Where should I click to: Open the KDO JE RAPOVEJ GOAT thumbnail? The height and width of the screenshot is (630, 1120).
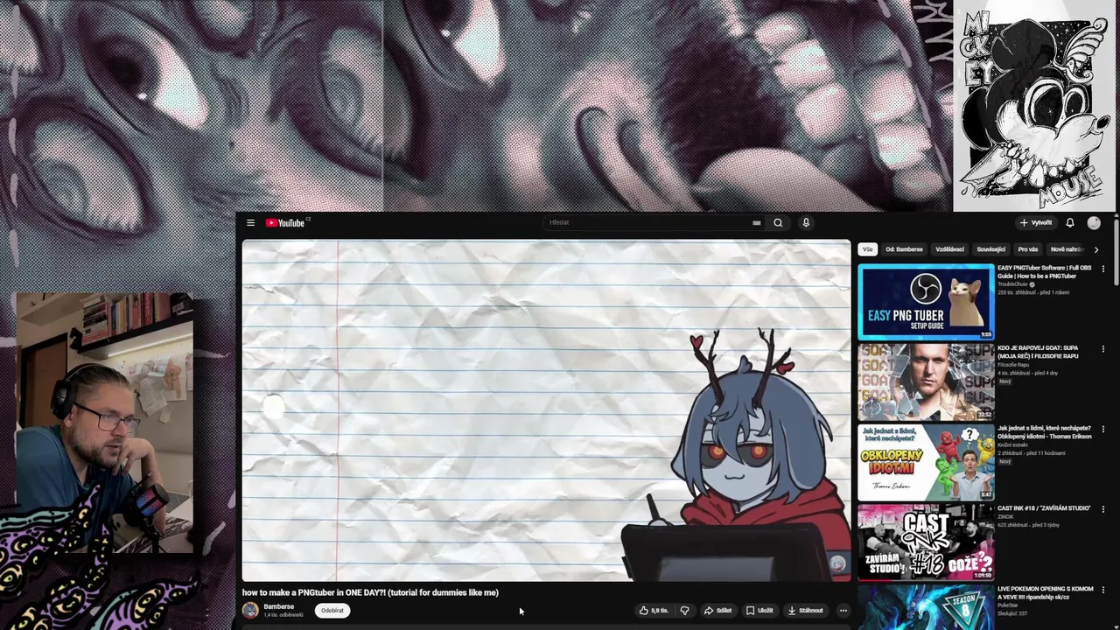pyautogui.click(x=926, y=382)
